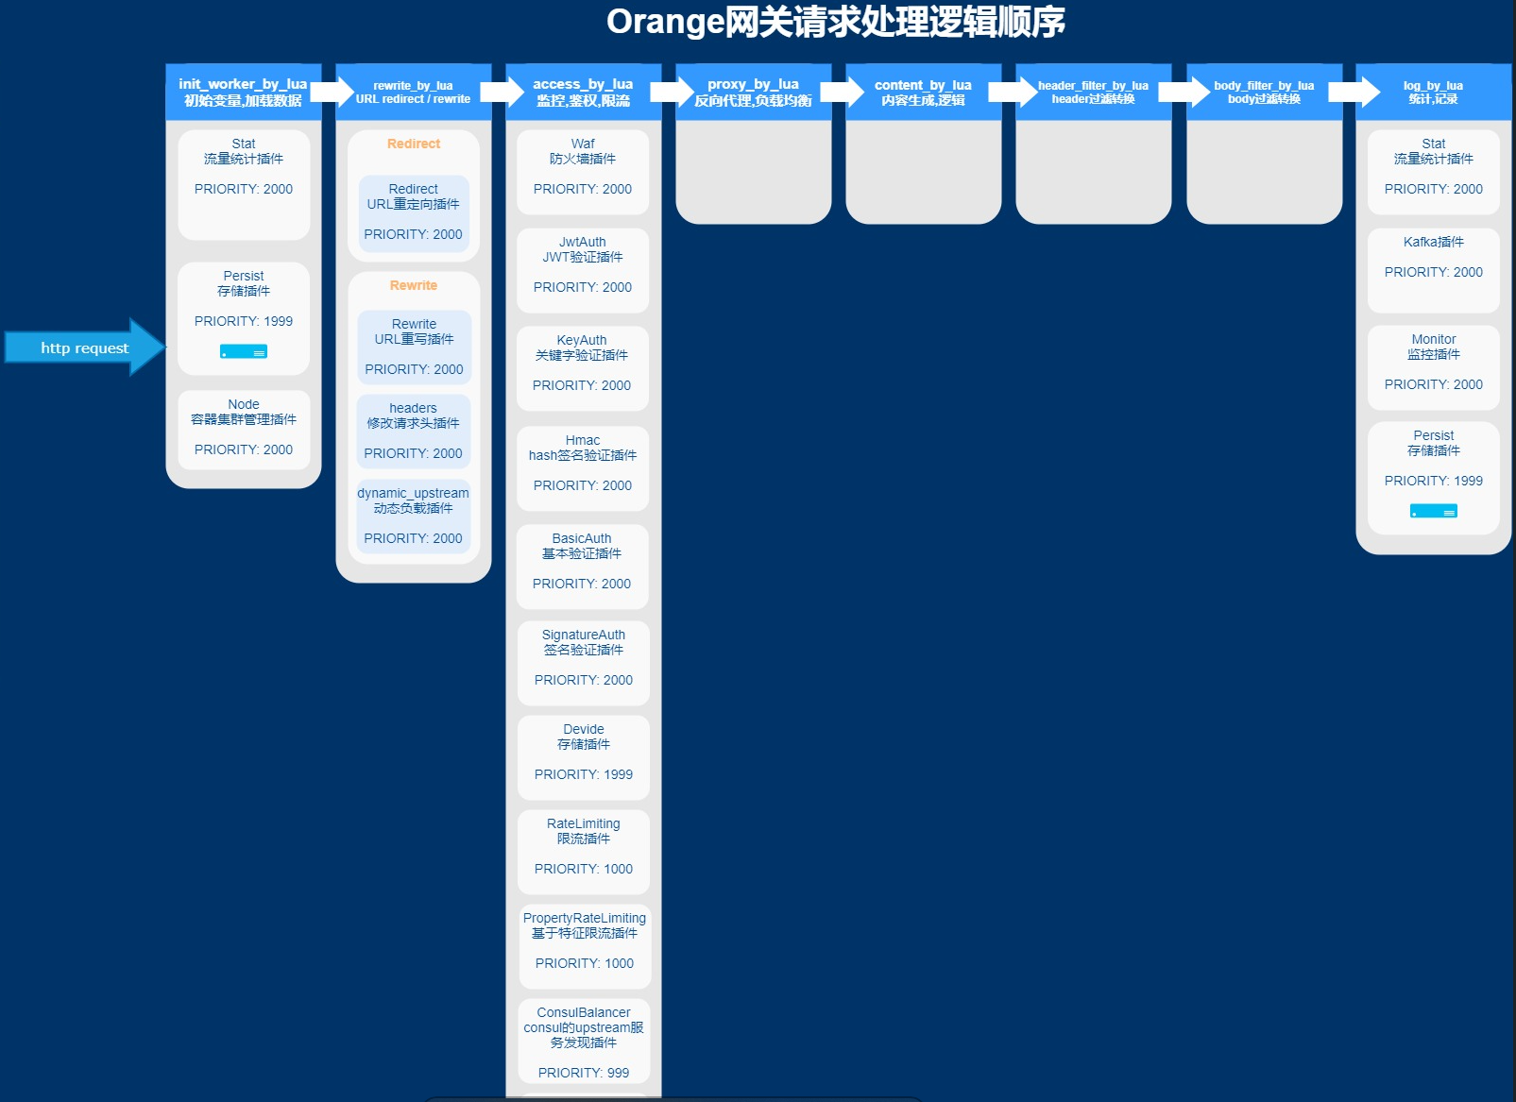Click the orange Rewrite group title
This screenshot has width=1516, height=1102.
click(x=414, y=285)
